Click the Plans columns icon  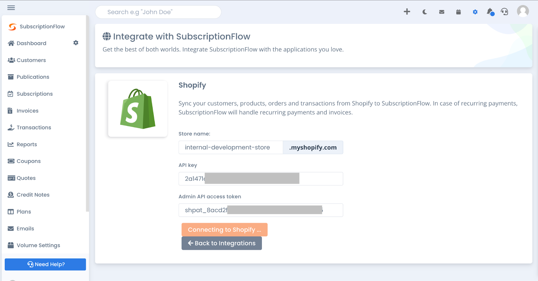11,212
